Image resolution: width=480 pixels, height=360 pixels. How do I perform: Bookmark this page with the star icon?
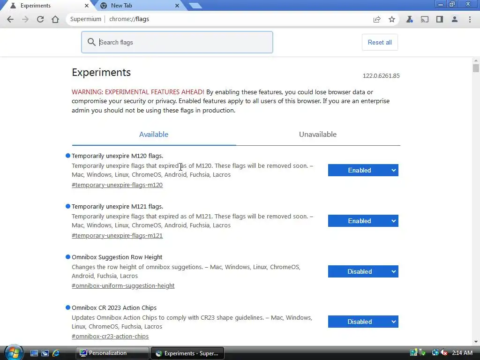[391, 19]
